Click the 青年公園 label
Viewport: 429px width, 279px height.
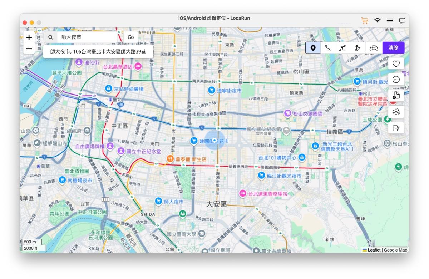coord(59,213)
